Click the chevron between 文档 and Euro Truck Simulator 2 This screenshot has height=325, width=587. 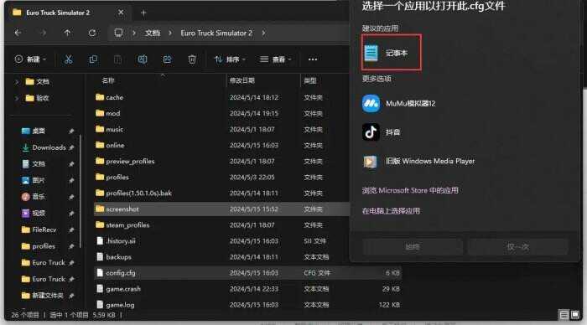point(170,33)
